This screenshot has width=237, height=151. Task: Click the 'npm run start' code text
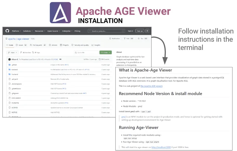point(152,142)
